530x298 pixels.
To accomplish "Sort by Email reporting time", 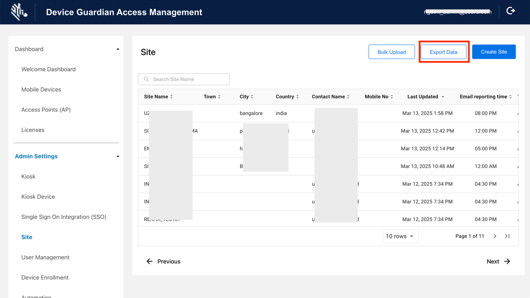I will (x=510, y=97).
